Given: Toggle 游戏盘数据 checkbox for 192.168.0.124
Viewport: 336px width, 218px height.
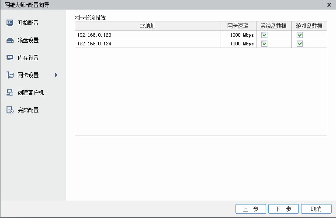Looking at the screenshot, I should [x=300, y=44].
